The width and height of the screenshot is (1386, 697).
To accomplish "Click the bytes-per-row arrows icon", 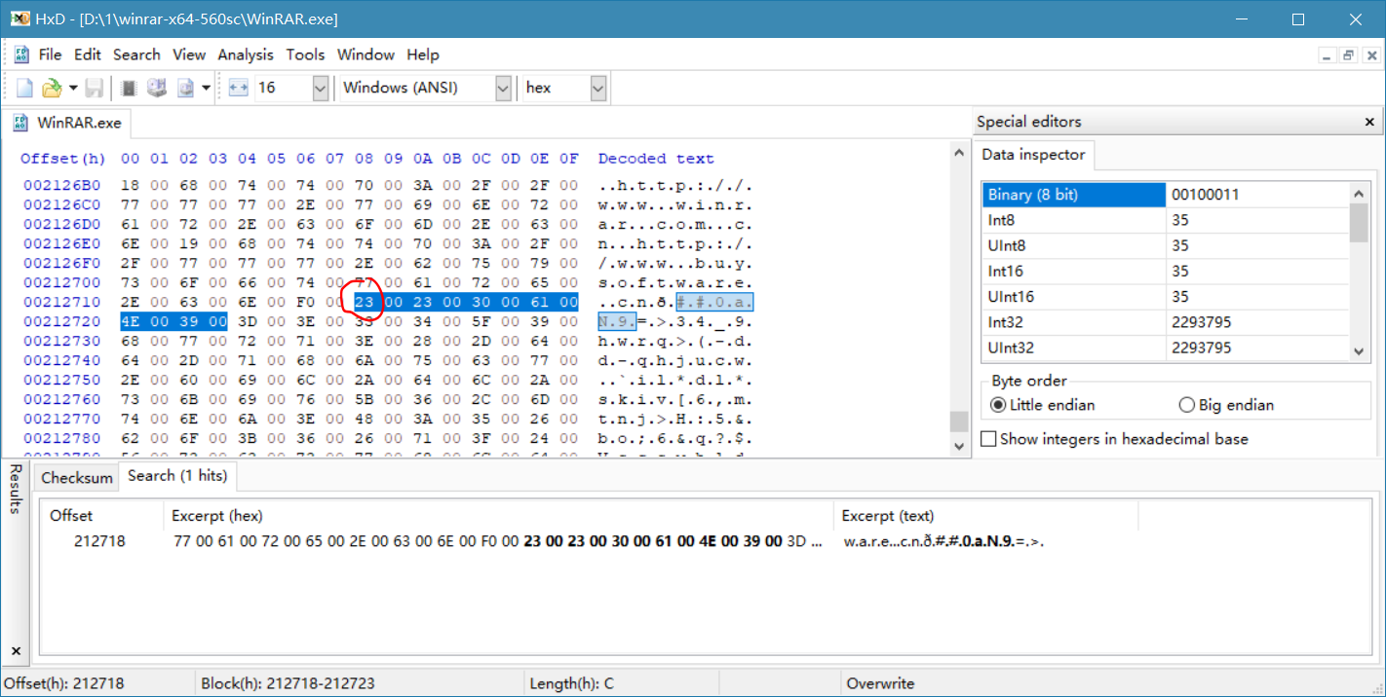I will (x=239, y=88).
